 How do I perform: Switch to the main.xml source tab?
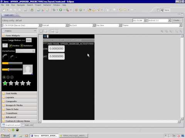tap(28, 125)
